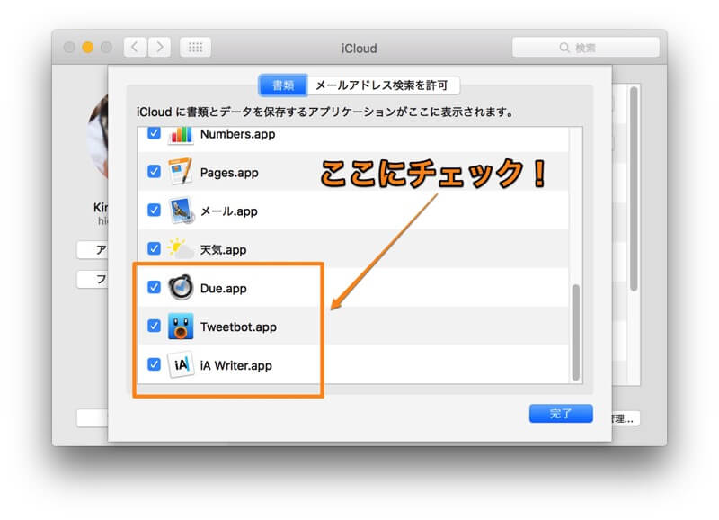This screenshot has width=719, height=520.
Task: Select the 天気.app label
Action: pos(223,250)
